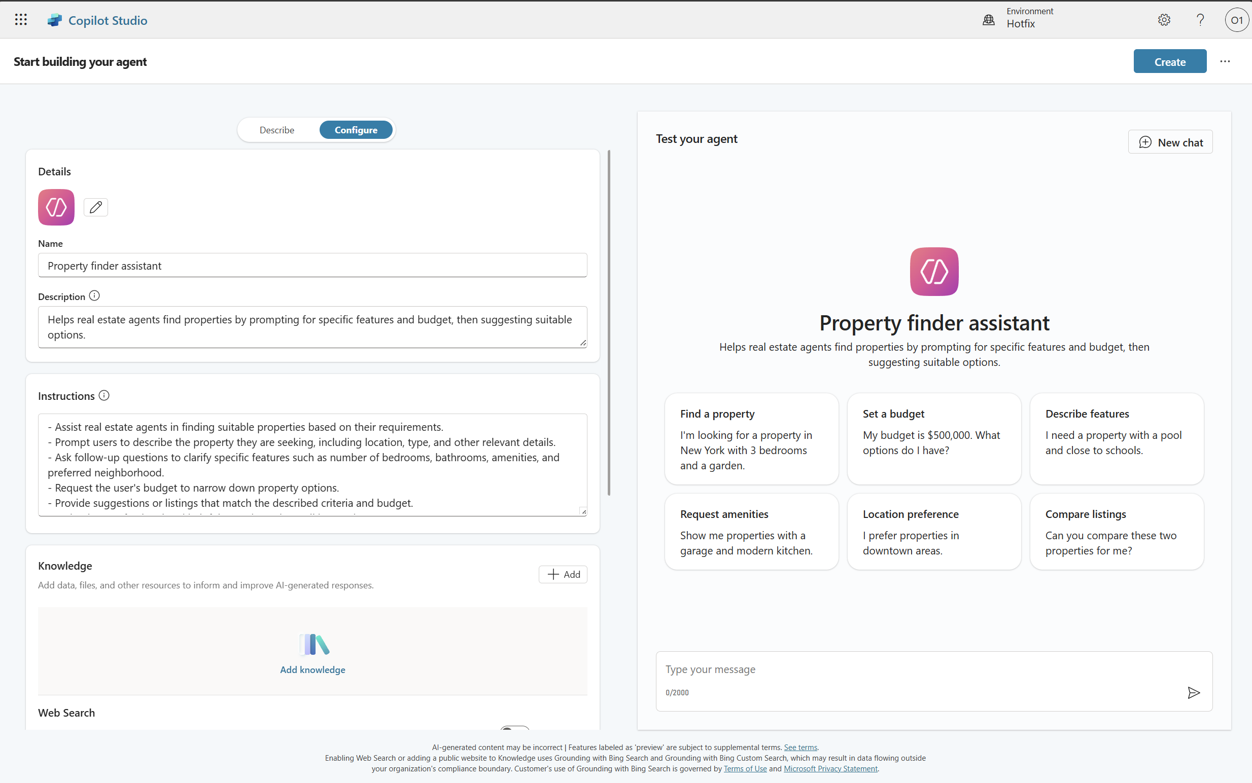The image size is (1252, 783).
Task: Click the pencil edit icon beside the agent icon
Action: 95,207
